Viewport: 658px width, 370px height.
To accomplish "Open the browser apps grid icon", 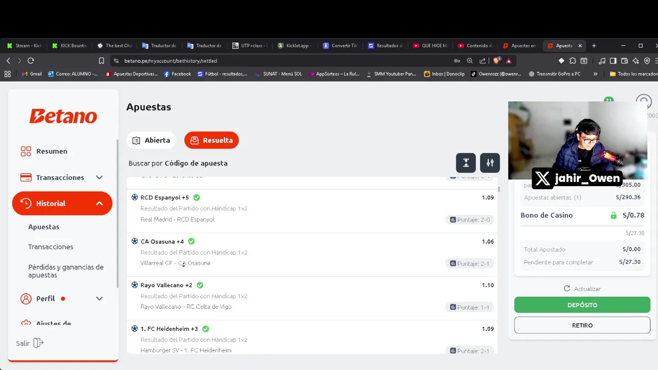I will pos(7,74).
